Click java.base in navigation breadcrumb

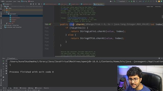click(x=9, y=1)
